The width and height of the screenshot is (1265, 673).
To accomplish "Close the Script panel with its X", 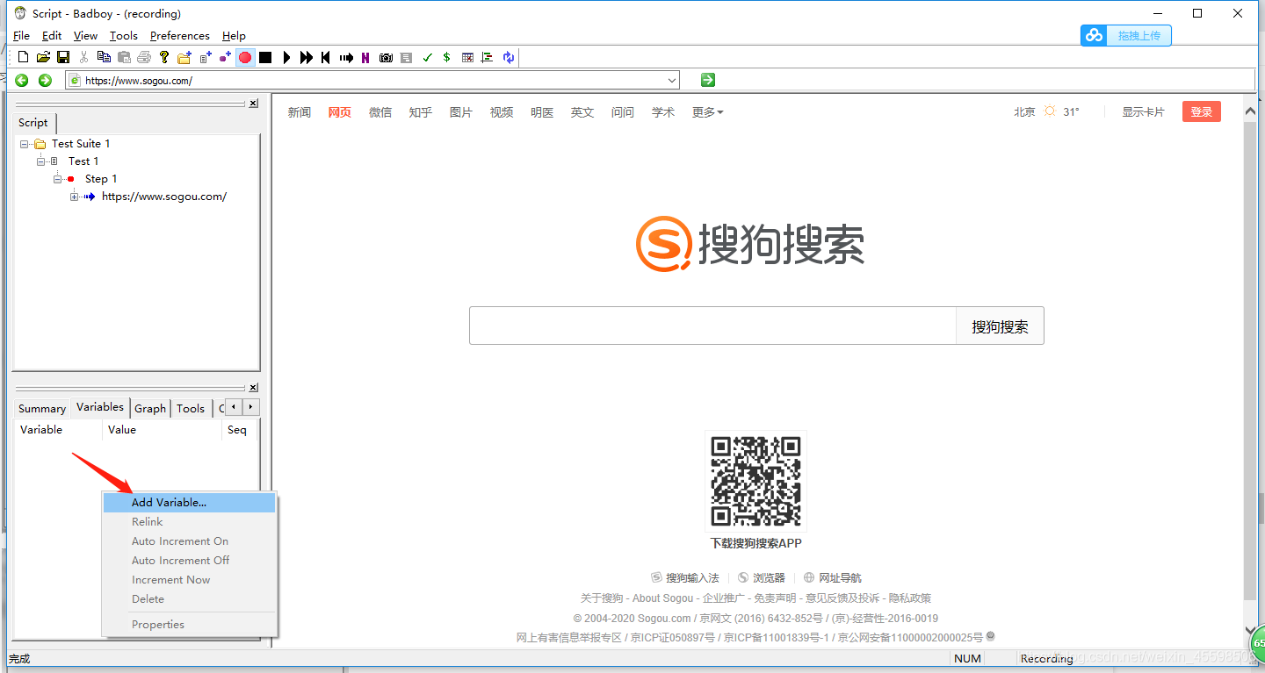I will point(253,104).
